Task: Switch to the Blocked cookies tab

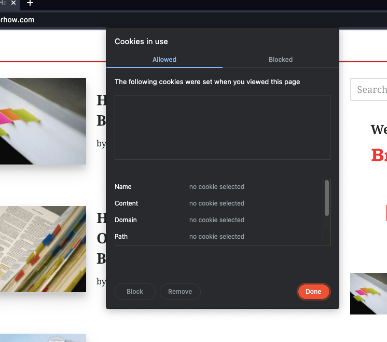Action: 281,60
